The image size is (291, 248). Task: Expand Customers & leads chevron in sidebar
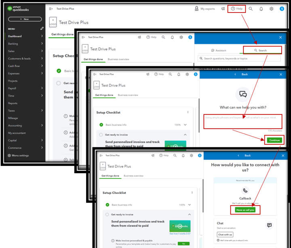coord(42,58)
